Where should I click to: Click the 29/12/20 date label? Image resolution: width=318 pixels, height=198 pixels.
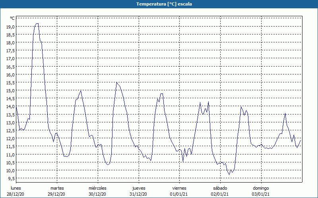point(56,194)
